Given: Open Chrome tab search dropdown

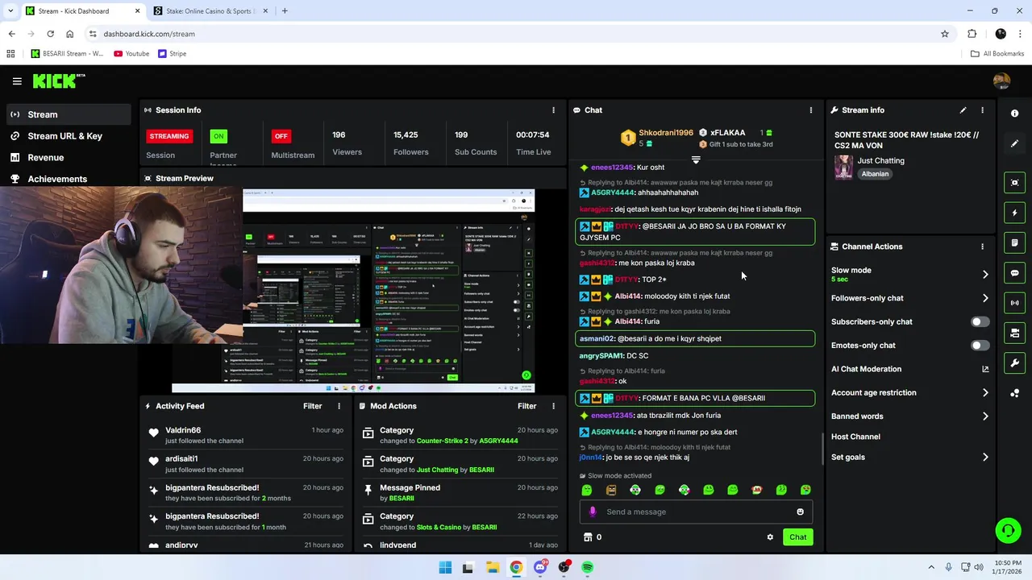Looking at the screenshot, I should point(10,11).
